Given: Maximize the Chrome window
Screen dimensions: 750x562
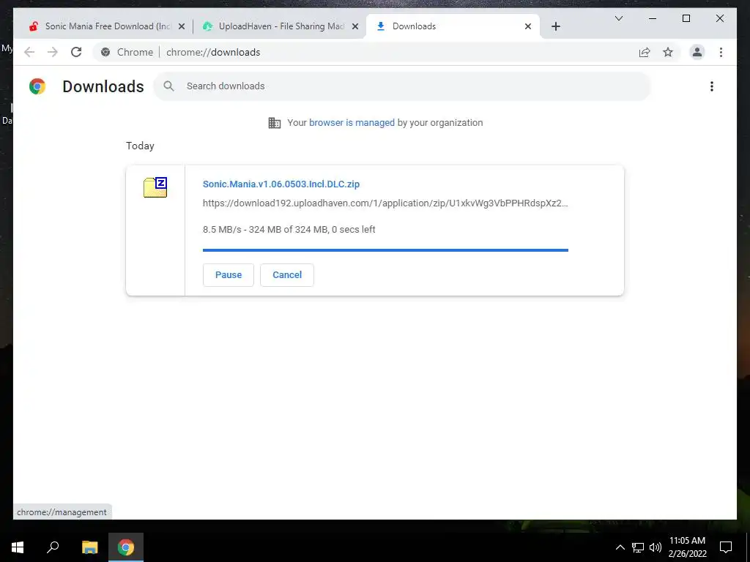Looking at the screenshot, I should pyautogui.click(x=686, y=18).
